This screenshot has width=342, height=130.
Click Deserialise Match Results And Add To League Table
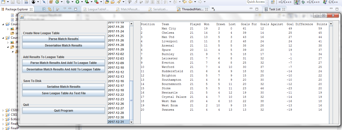point(64,69)
